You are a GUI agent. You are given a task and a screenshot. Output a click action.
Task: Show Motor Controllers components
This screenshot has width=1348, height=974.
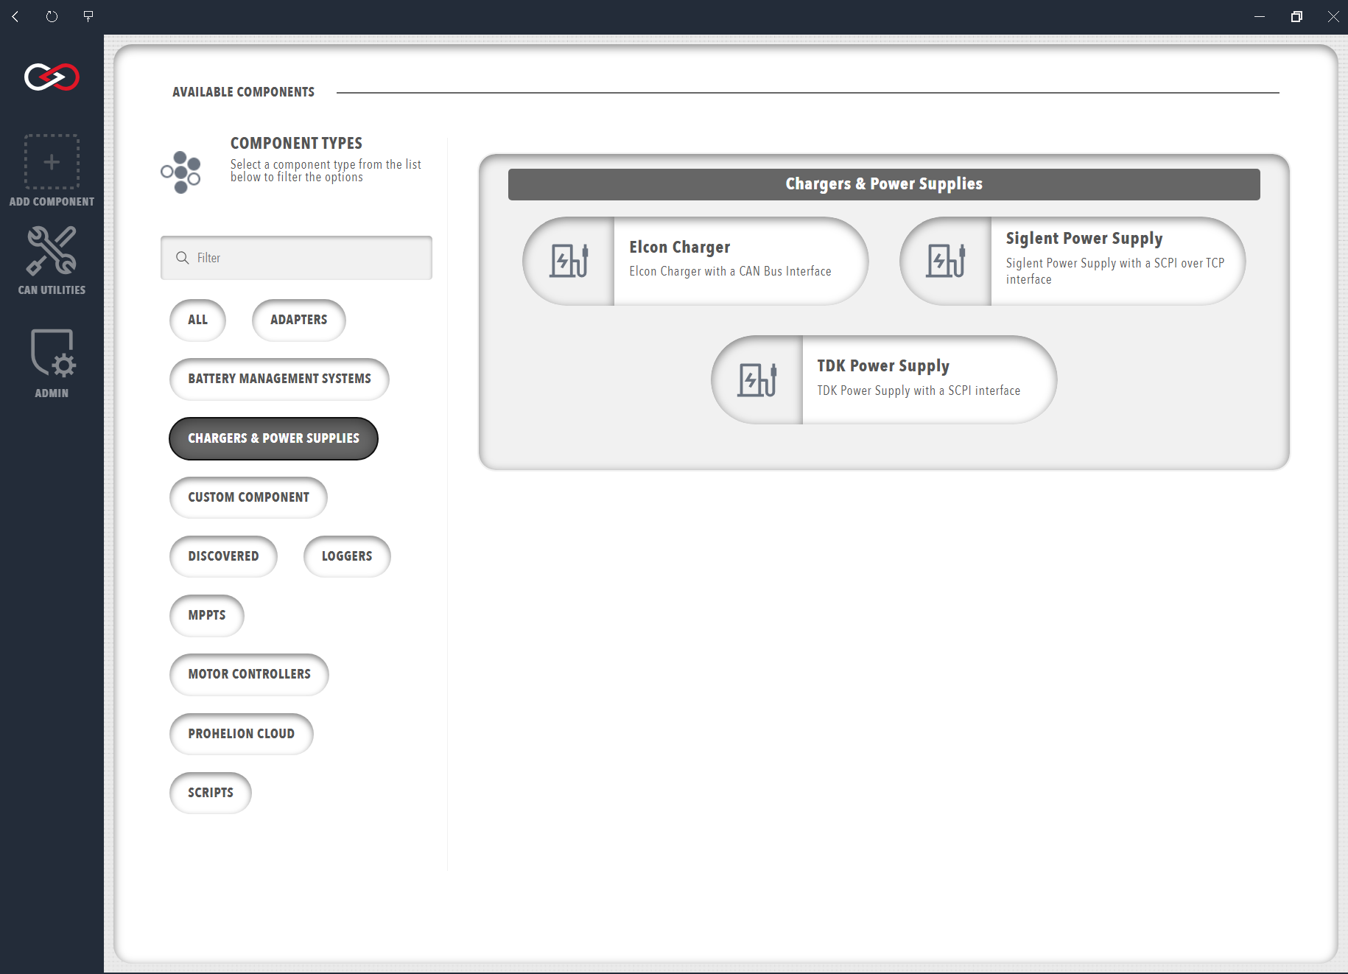(249, 674)
